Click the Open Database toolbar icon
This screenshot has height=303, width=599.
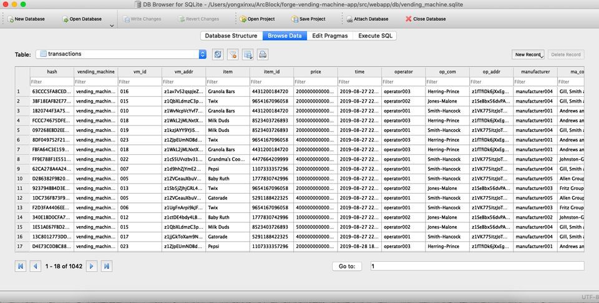(66, 19)
